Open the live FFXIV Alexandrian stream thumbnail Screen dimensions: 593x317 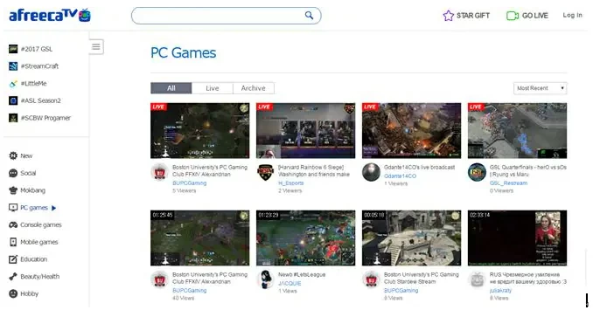(200, 131)
